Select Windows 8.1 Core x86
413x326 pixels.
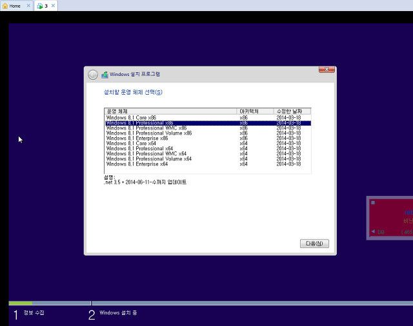click(x=208, y=118)
